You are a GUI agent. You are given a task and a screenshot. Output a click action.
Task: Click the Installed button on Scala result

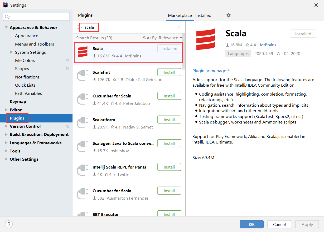tap(169, 49)
